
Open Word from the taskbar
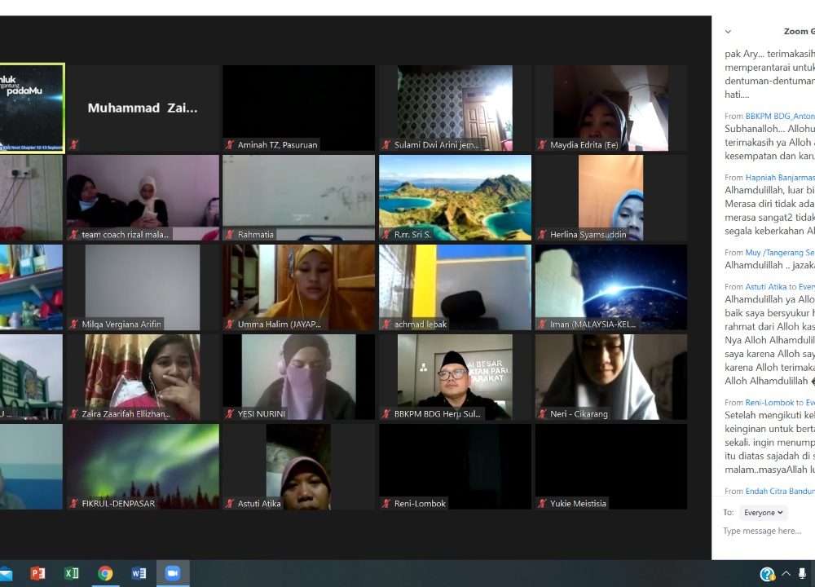(x=139, y=573)
